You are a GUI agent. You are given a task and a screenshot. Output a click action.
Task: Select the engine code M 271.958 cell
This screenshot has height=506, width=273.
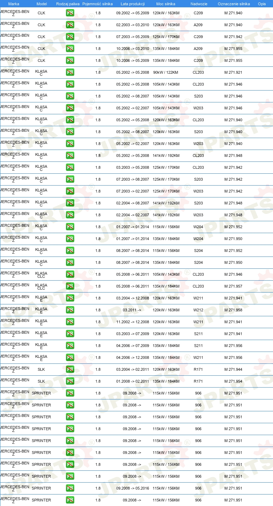coord(233,310)
